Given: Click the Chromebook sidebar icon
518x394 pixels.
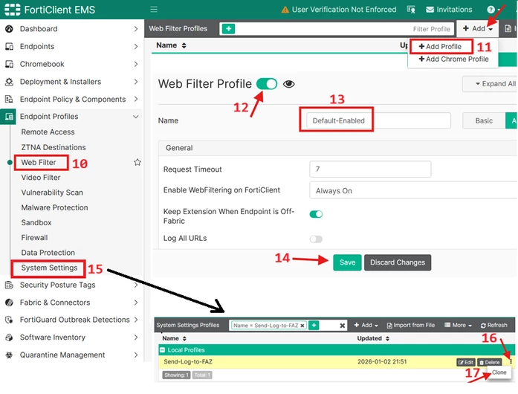Looking at the screenshot, I should [9, 64].
